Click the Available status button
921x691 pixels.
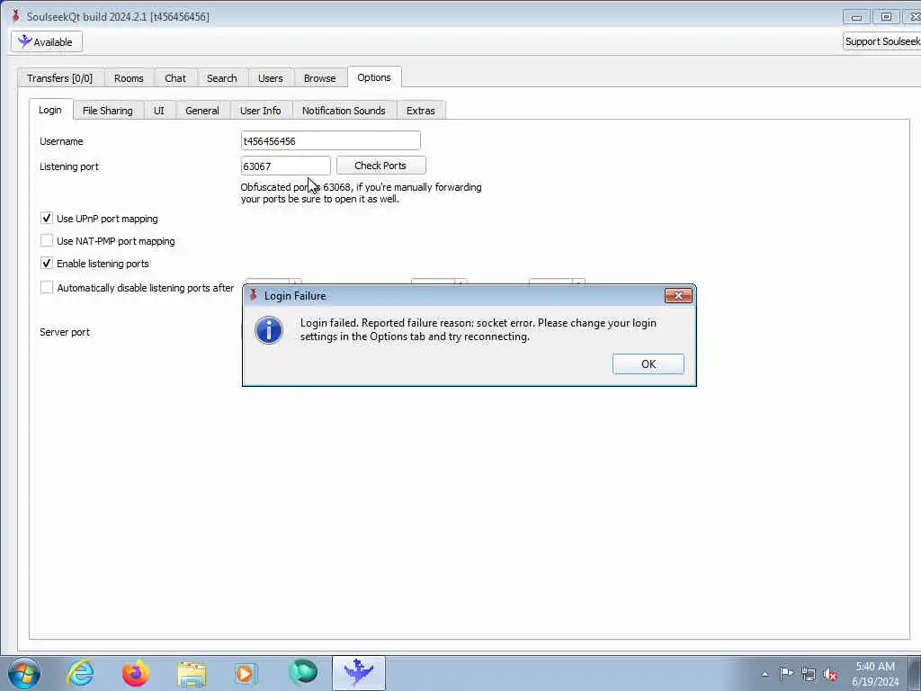47,41
